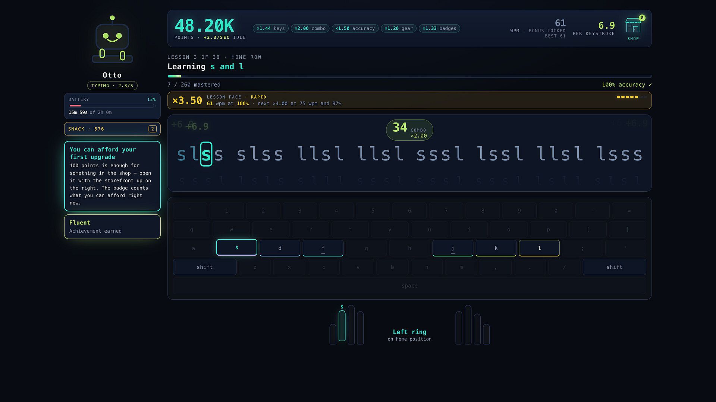The image size is (716, 402).
Task: Click the left ring finger indicator
Action: point(342,326)
